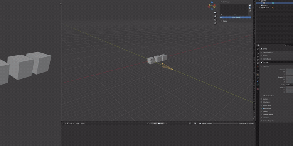
Task: Expand the White Balance panel
Action: (x=262, y=53)
